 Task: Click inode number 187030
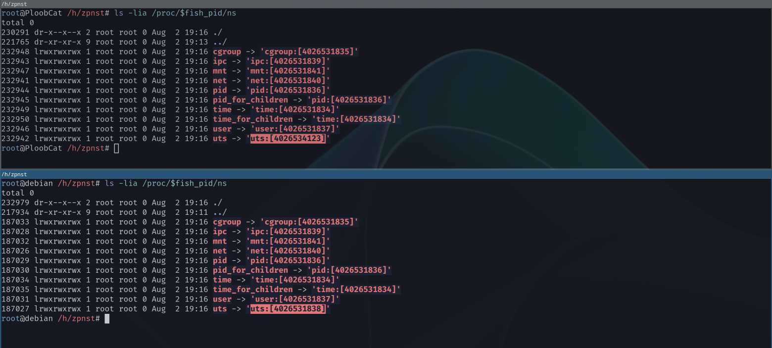(15, 270)
